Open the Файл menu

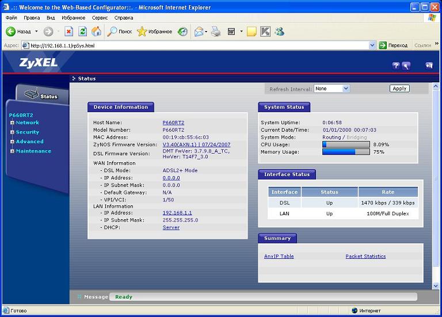(12, 17)
